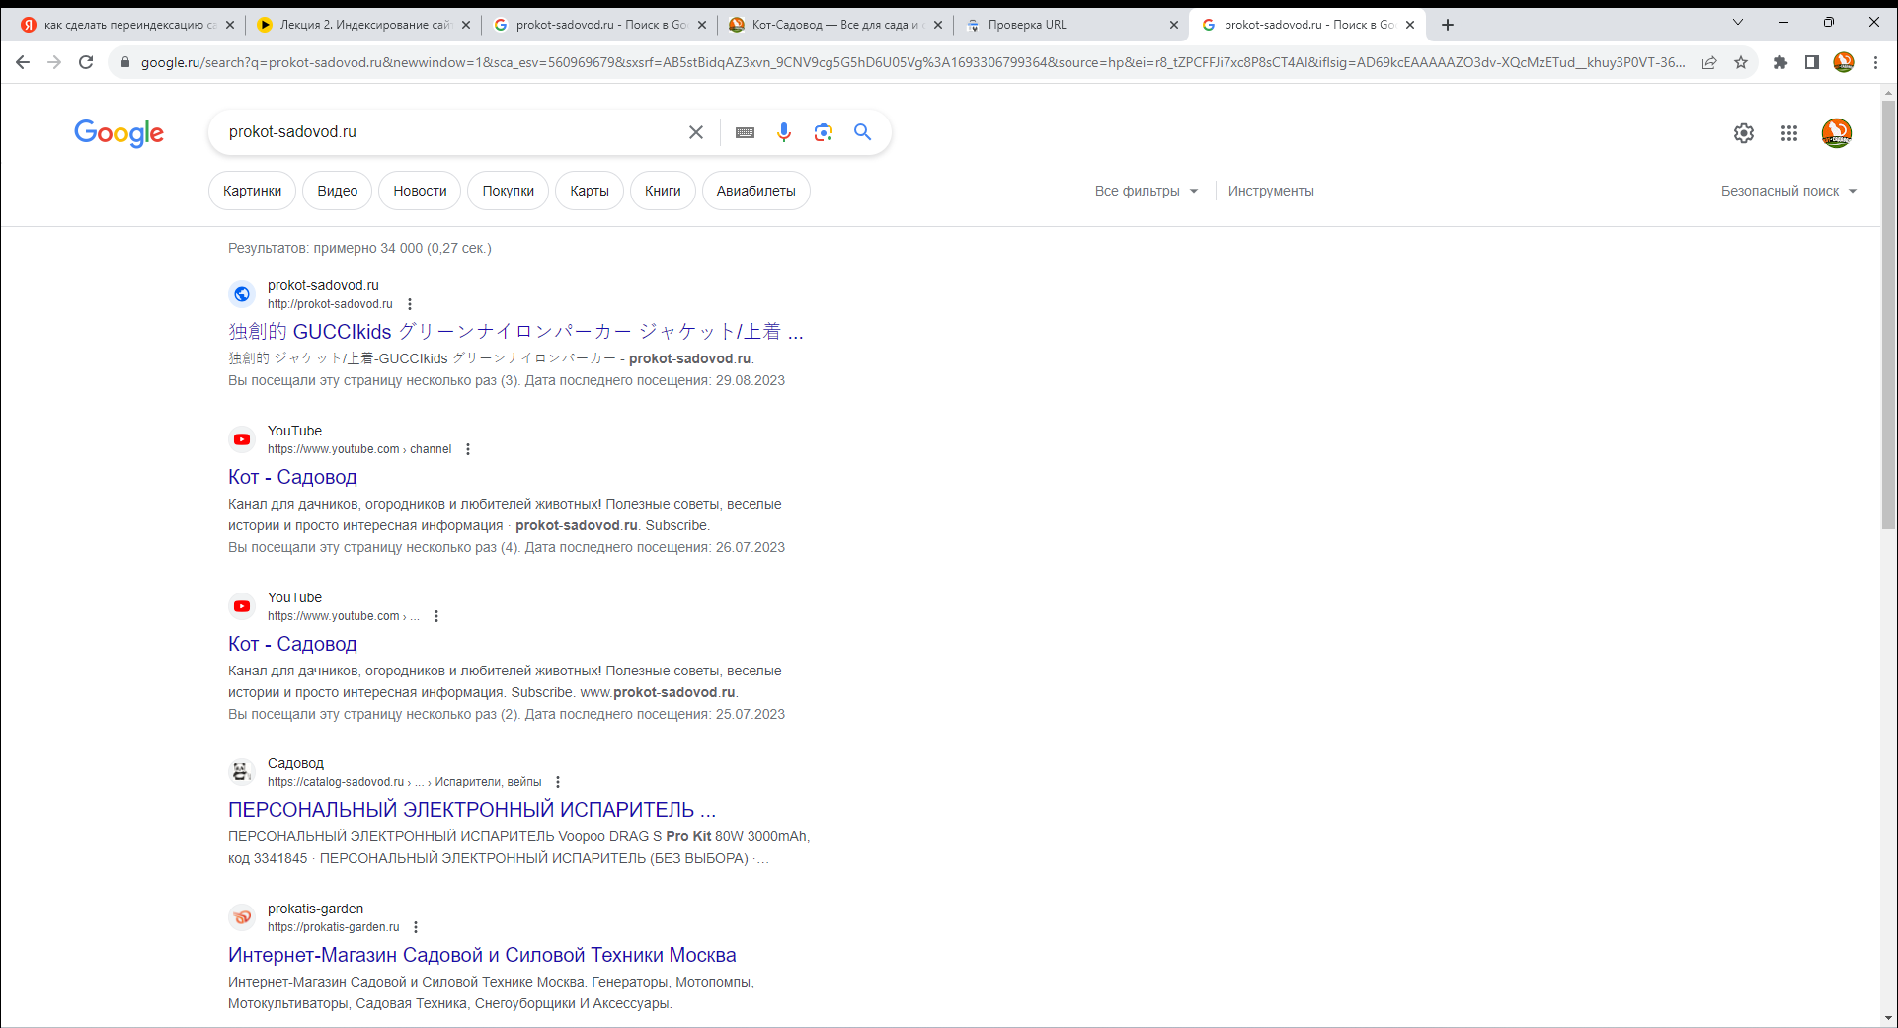The image size is (1898, 1028).
Task: Open Chrome three-dot menu
Action: click(1875, 62)
